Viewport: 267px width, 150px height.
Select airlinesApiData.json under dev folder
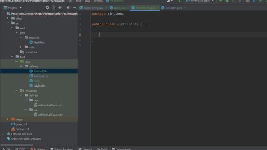click(50, 105)
